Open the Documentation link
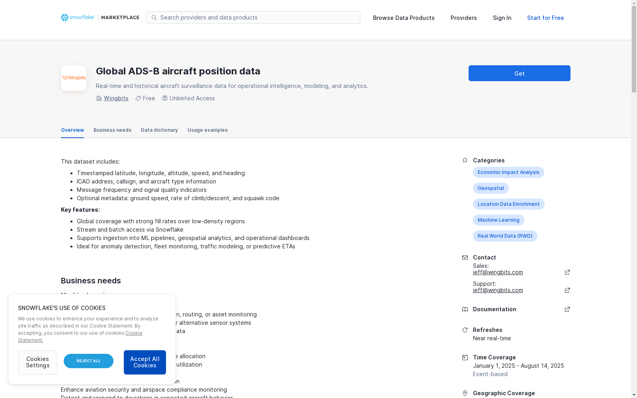 pos(494,309)
